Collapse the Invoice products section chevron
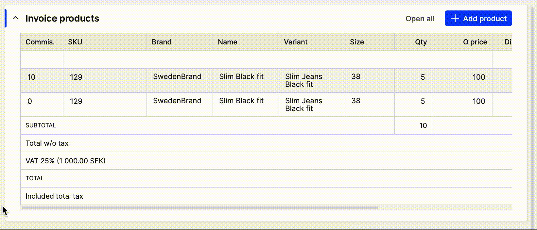This screenshot has height=230, width=537. click(15, 18)
